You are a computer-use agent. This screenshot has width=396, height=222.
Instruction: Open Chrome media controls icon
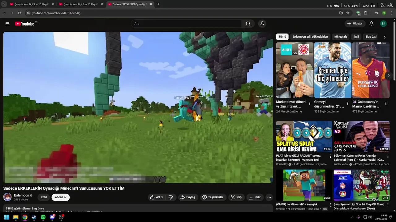pos(377,13)
